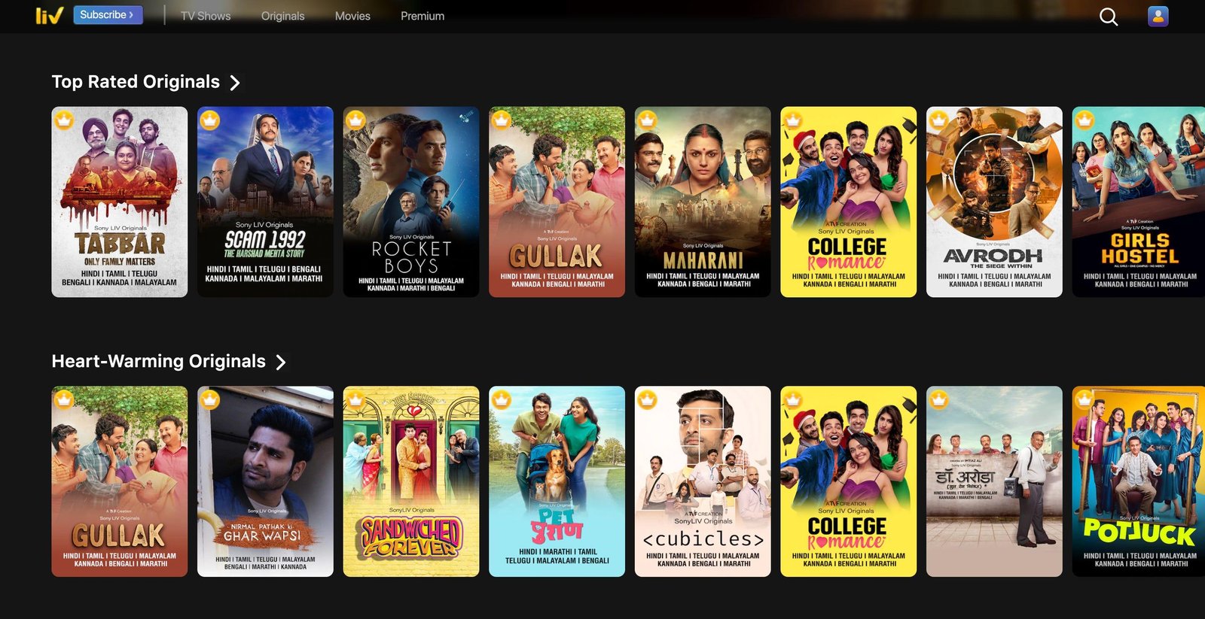Open College Romance poster in Top Rated row
The image size is (1205, 619).
click(849, 202)
